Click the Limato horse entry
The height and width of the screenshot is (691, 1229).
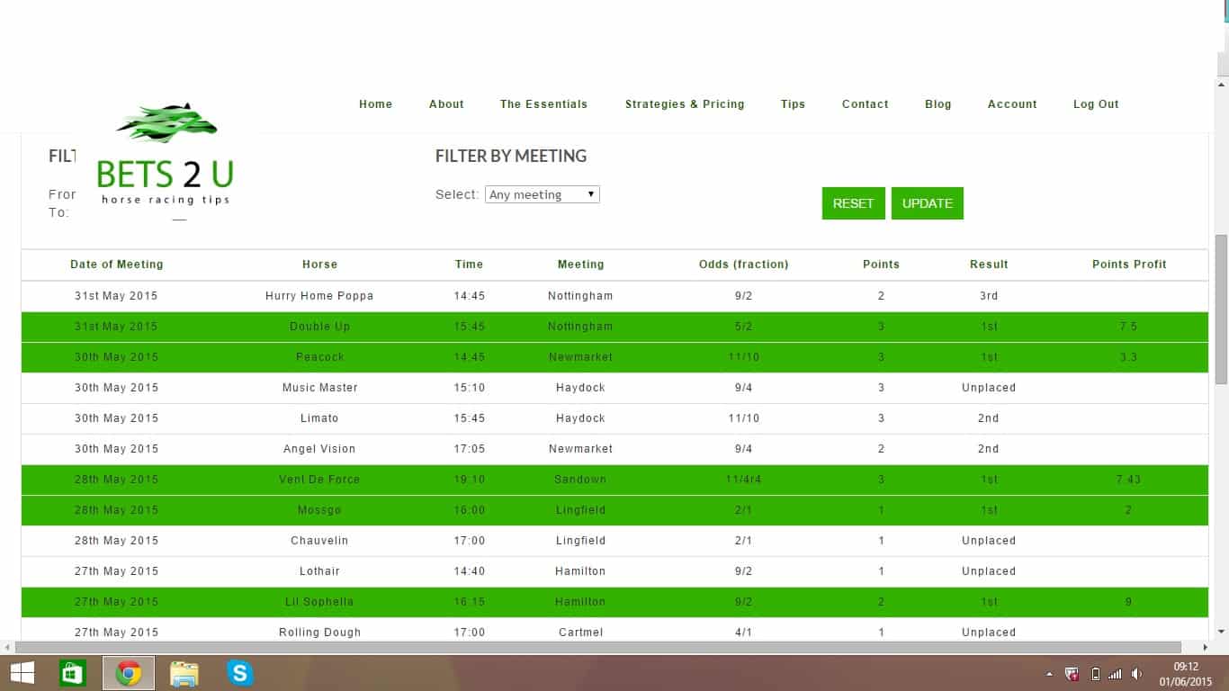point(319,418)
